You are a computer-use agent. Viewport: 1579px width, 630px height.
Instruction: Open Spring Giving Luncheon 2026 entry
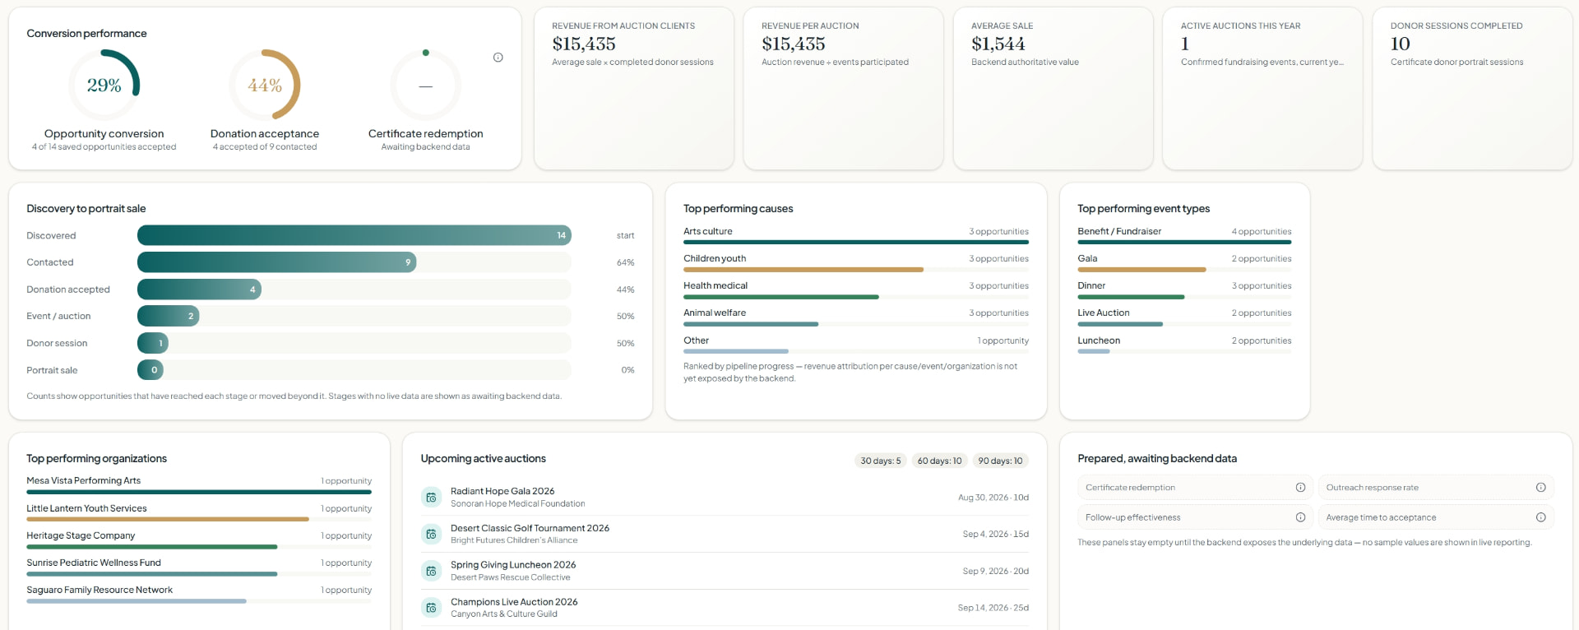pyautogui.click(x=725, y=571)
